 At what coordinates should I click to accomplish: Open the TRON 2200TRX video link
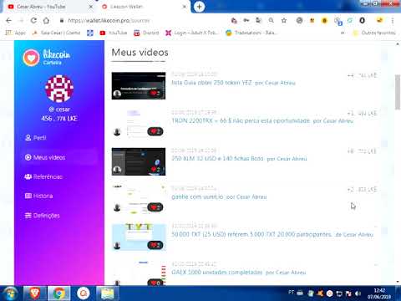click(262, 120)
